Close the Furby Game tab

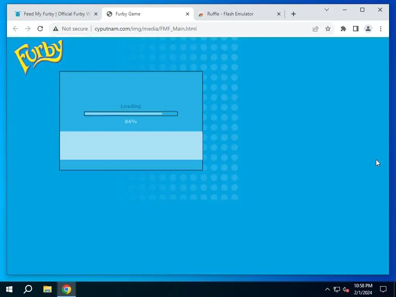188,14
